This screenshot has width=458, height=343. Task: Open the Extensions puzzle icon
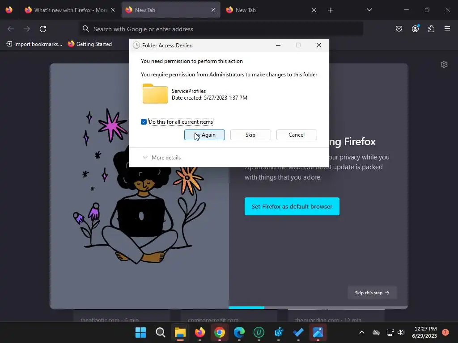[431, 29]
